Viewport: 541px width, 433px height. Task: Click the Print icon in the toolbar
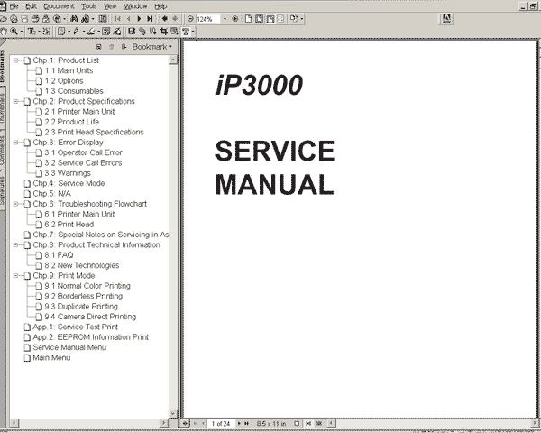(x=35, y=19)
